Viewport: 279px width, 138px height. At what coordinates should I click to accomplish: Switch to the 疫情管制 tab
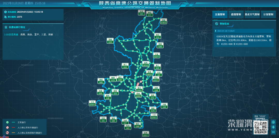[x=236, y=14]
